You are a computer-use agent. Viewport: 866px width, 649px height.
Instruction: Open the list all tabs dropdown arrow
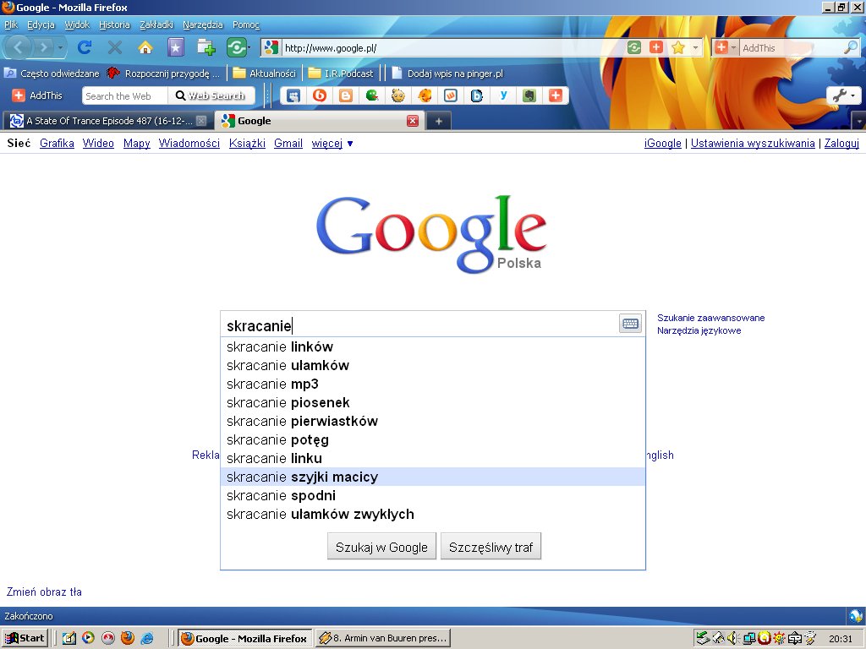[859, 121]
